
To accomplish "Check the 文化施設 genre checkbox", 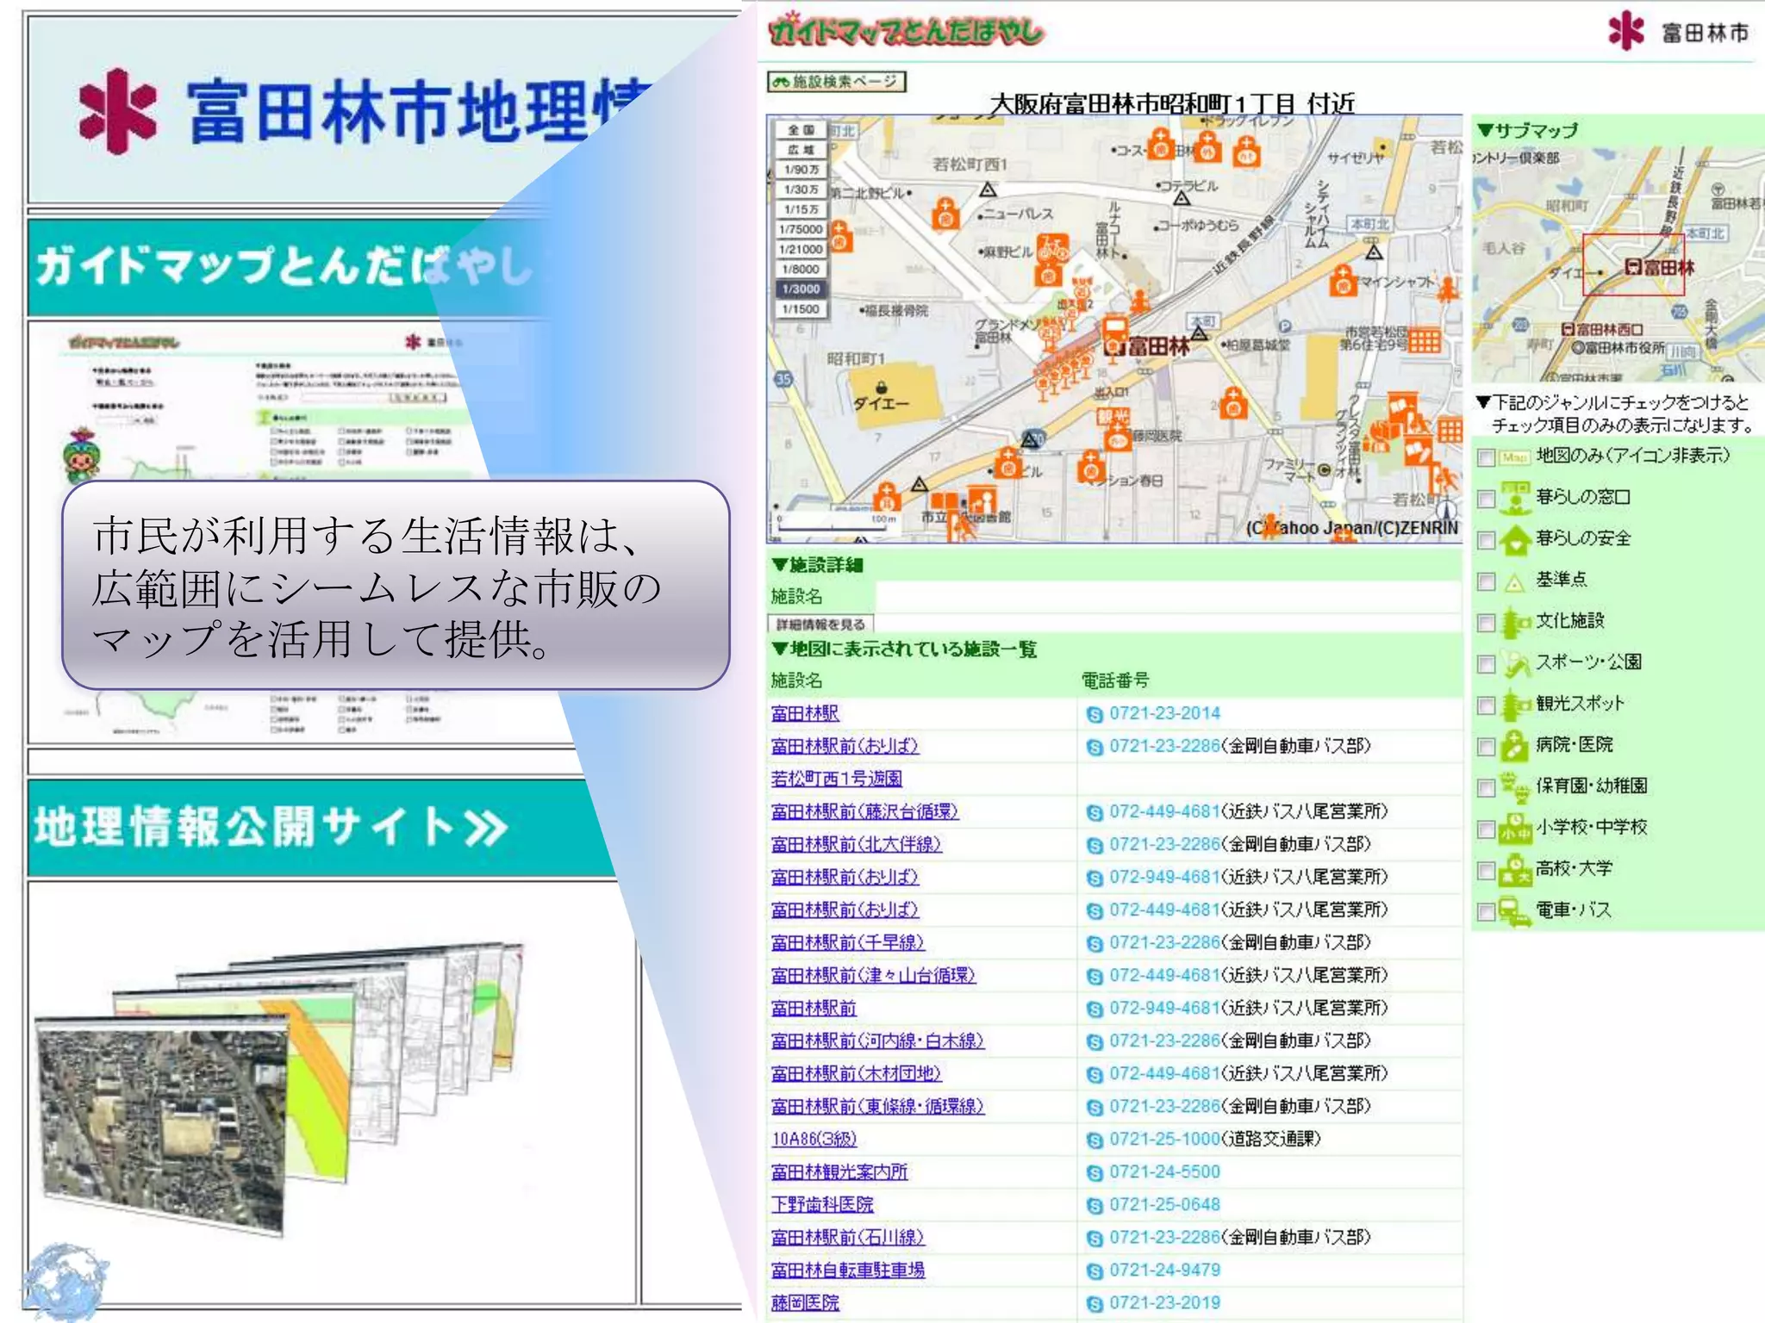I will click(x=1486, y=623).
